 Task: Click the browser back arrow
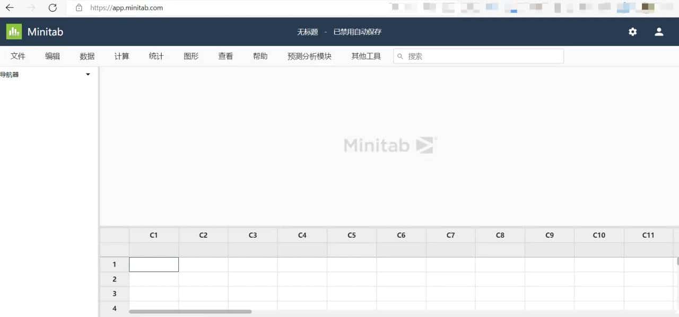pyautogui.click(x=9, y=7)
